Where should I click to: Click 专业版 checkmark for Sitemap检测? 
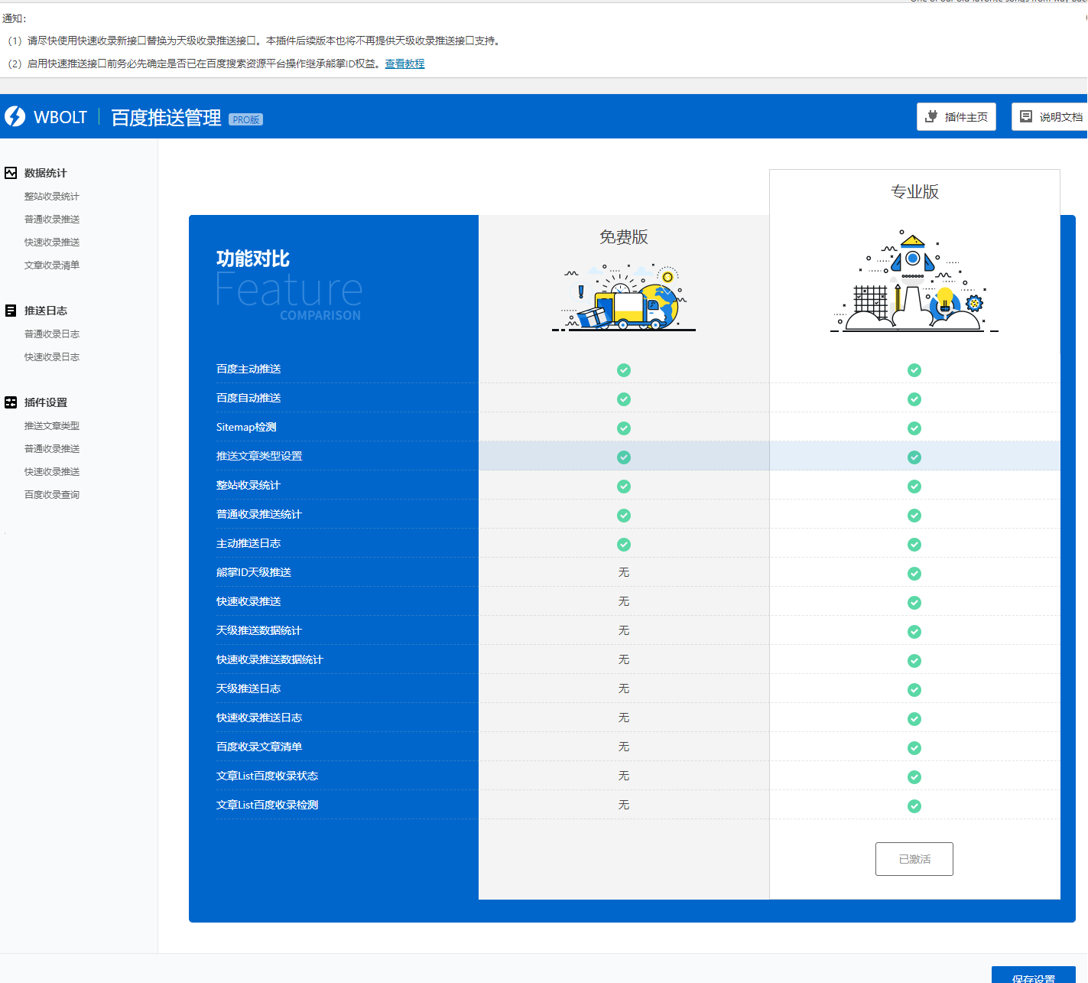[914, 428]
